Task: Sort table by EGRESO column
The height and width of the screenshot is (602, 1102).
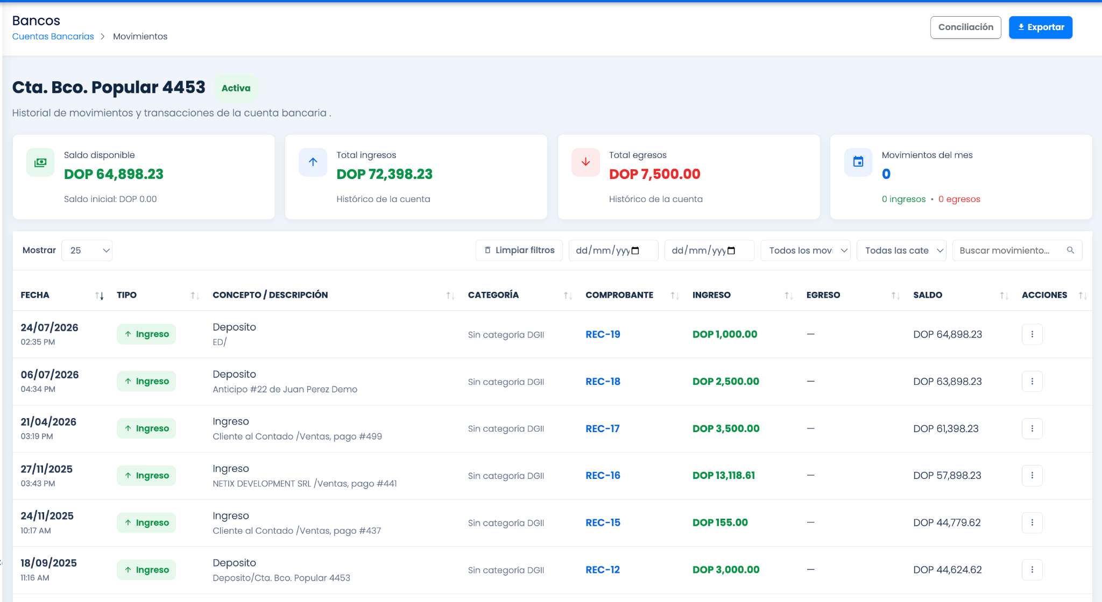Action: 895,296
